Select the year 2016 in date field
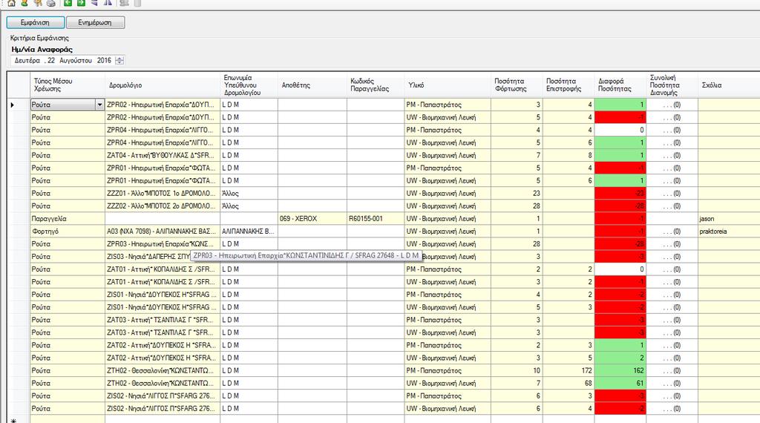 104,61
